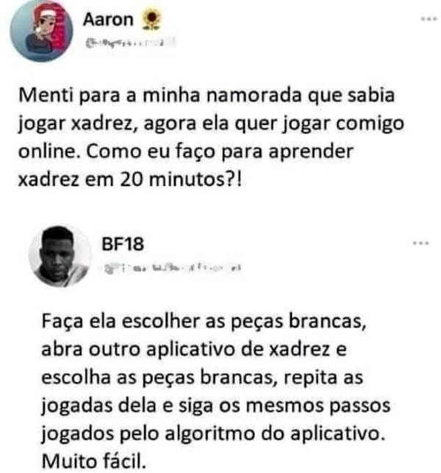Click the line "Faça ela escolher as peças brancas"
441x473 pixels.
[x=204, y=322]
